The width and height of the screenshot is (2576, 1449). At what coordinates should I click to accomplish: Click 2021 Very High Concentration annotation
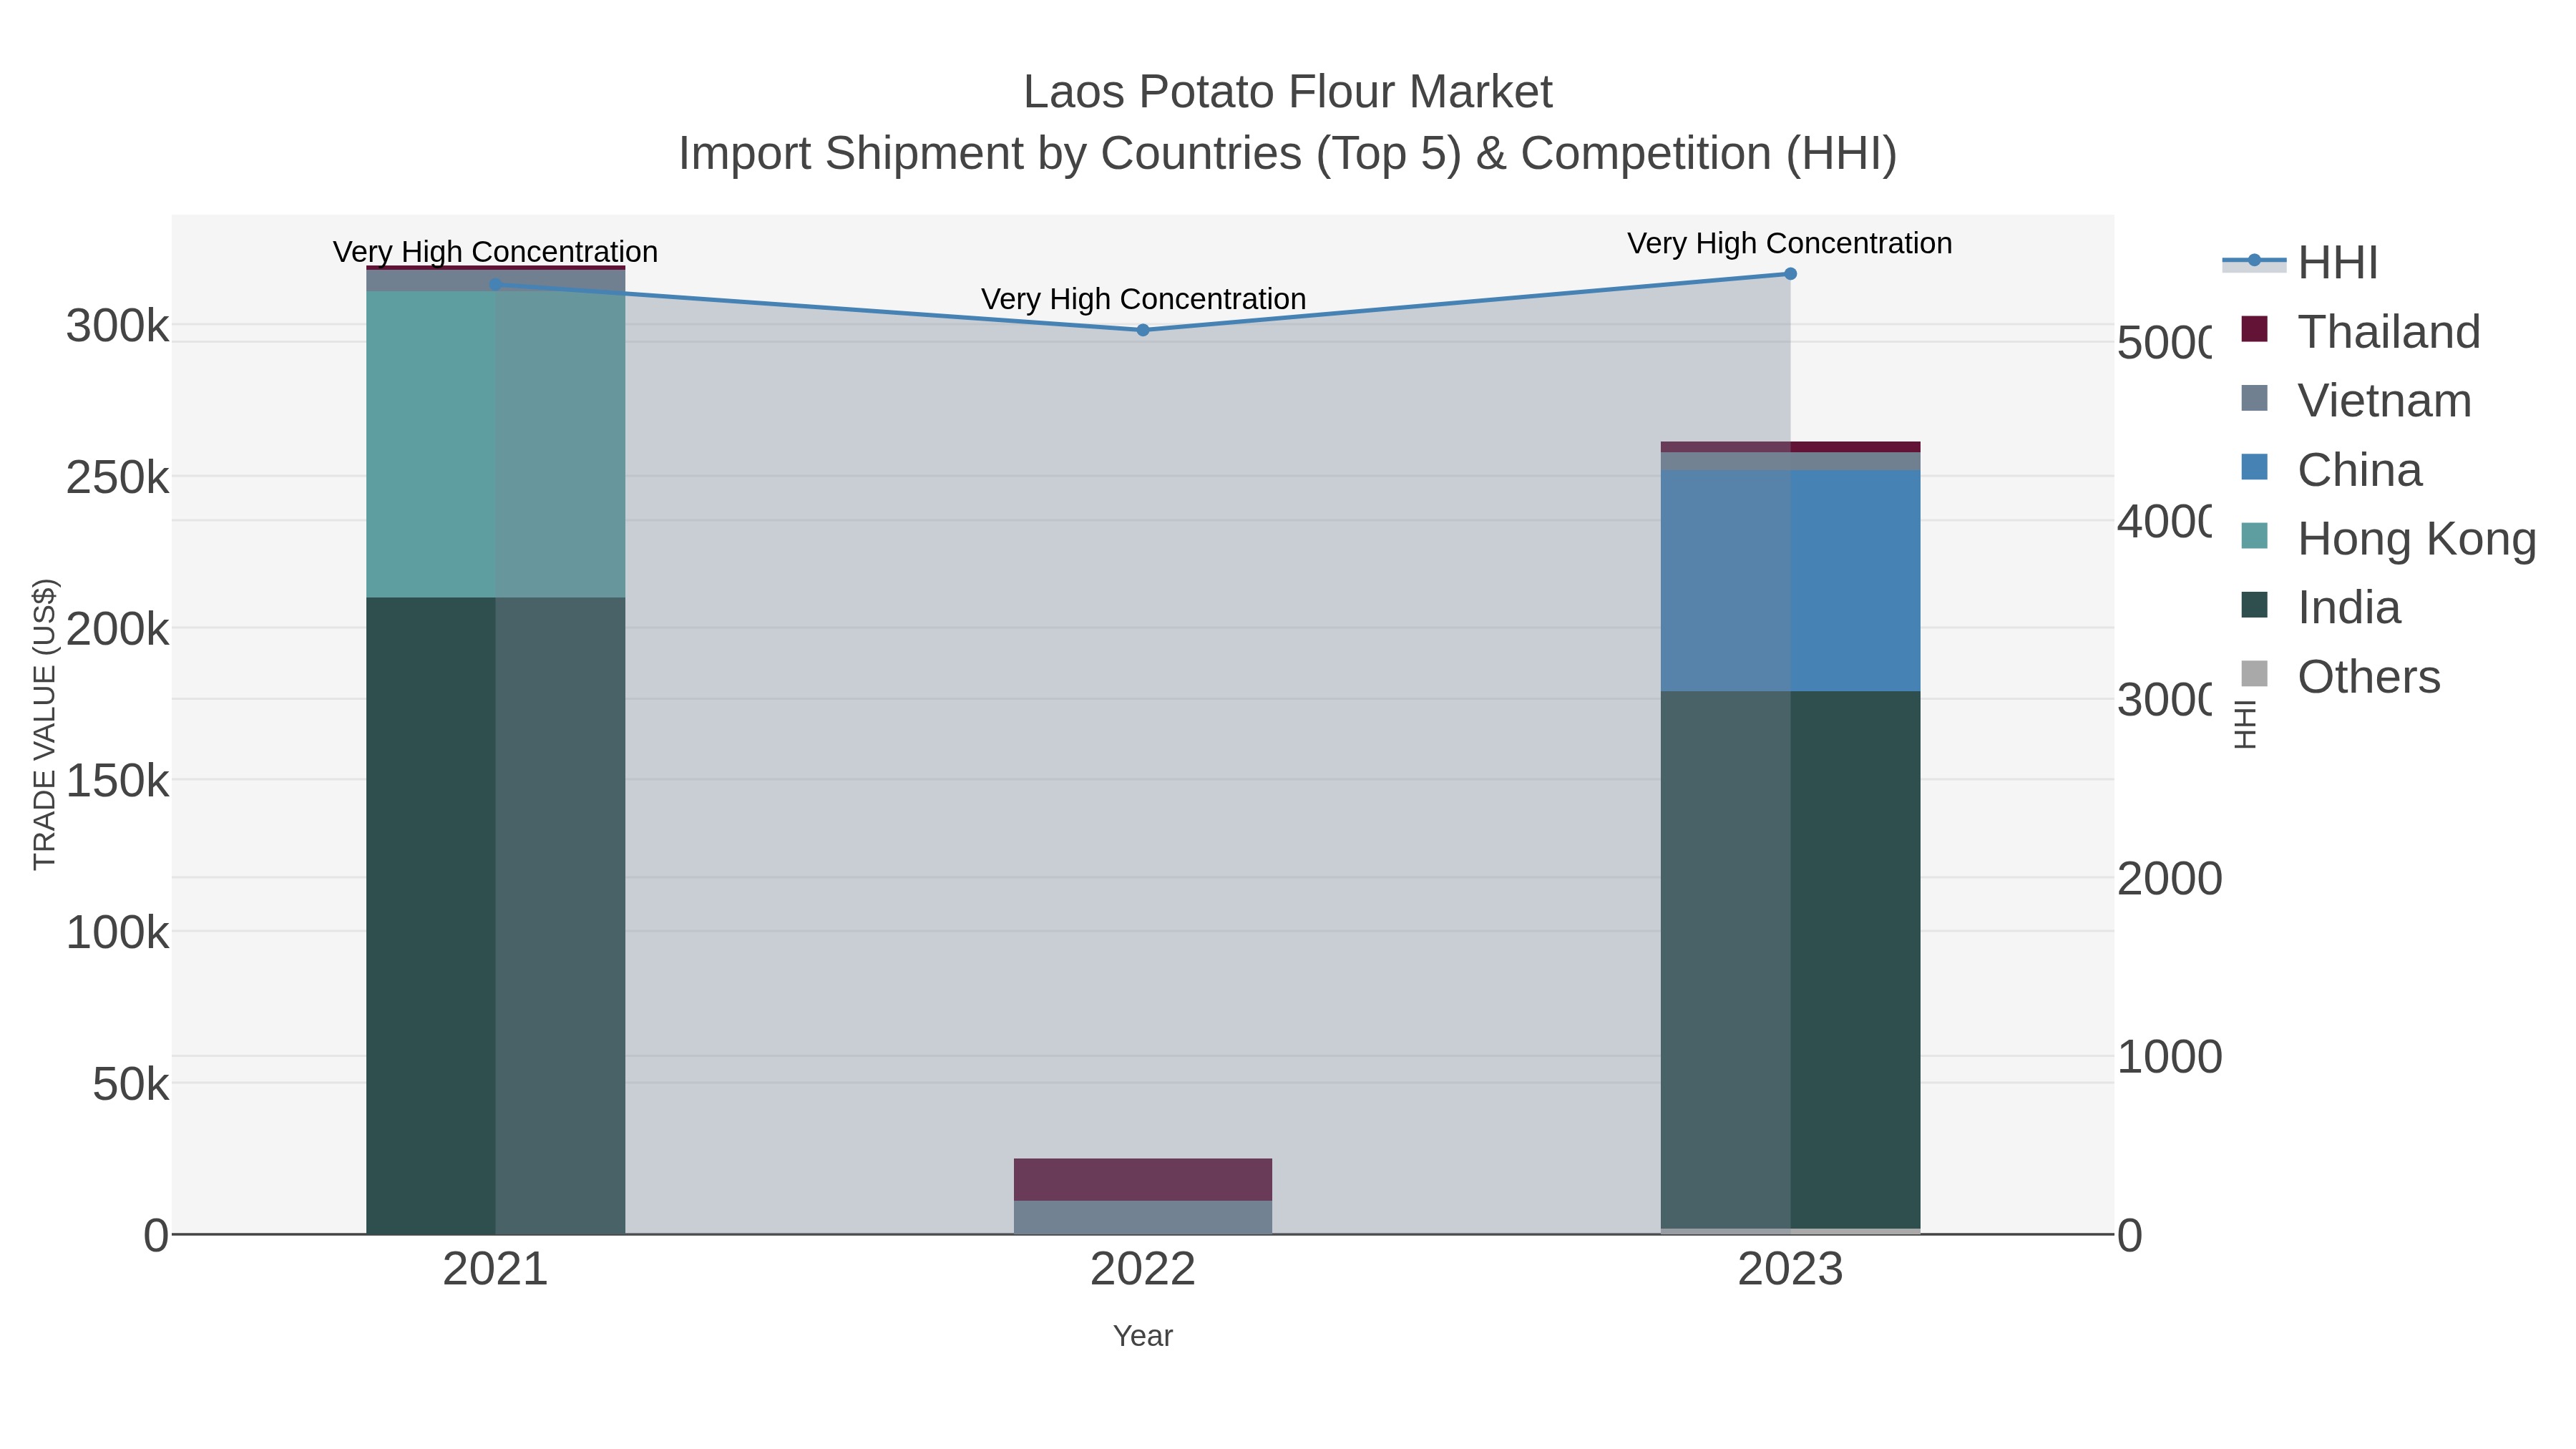tap(495, 251)
